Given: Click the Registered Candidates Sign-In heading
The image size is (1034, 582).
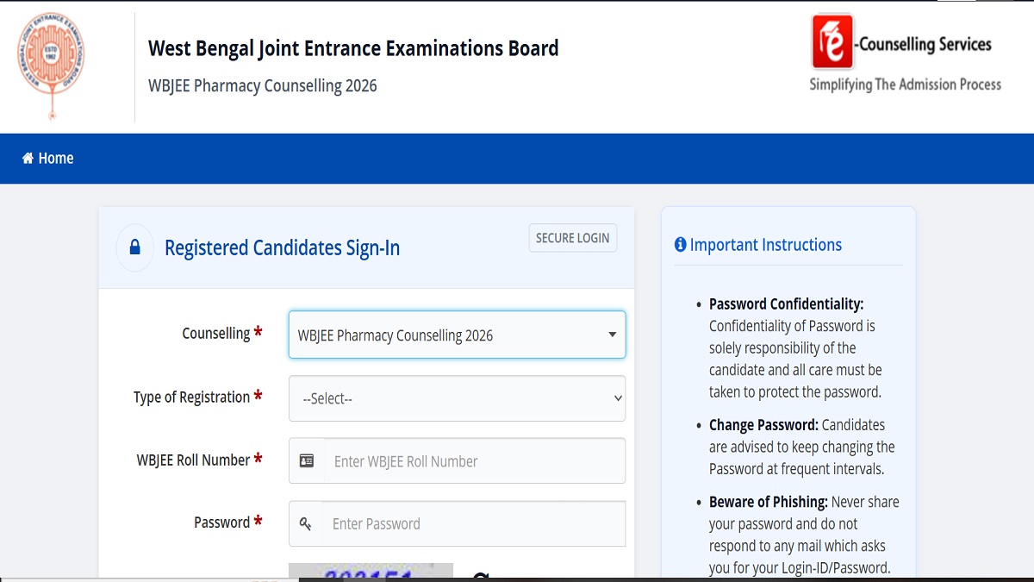Looking at the screenshot, I should click(x=283, y=248).
